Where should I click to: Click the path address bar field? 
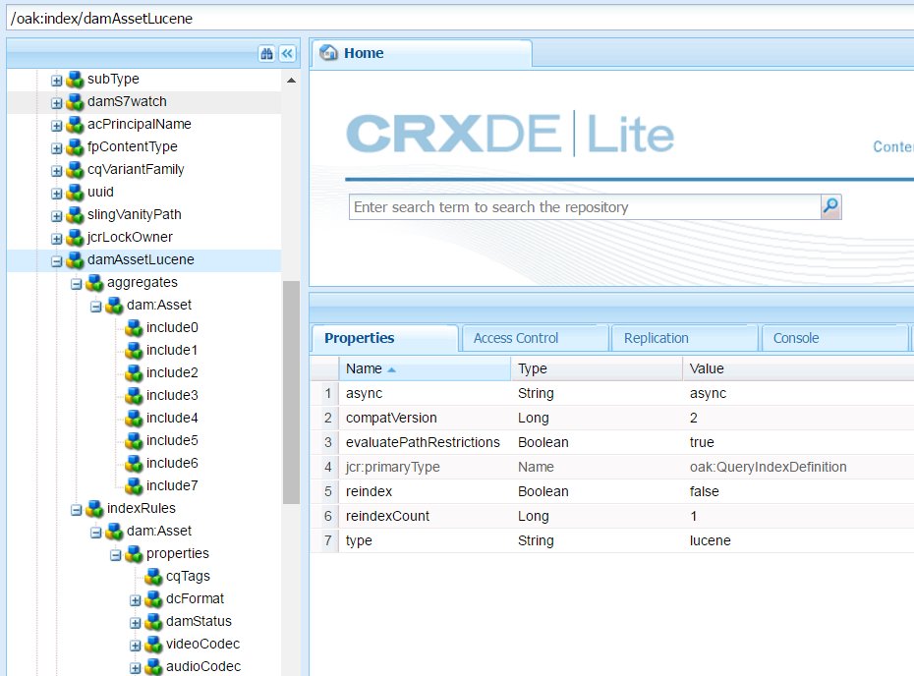[460, 19]
